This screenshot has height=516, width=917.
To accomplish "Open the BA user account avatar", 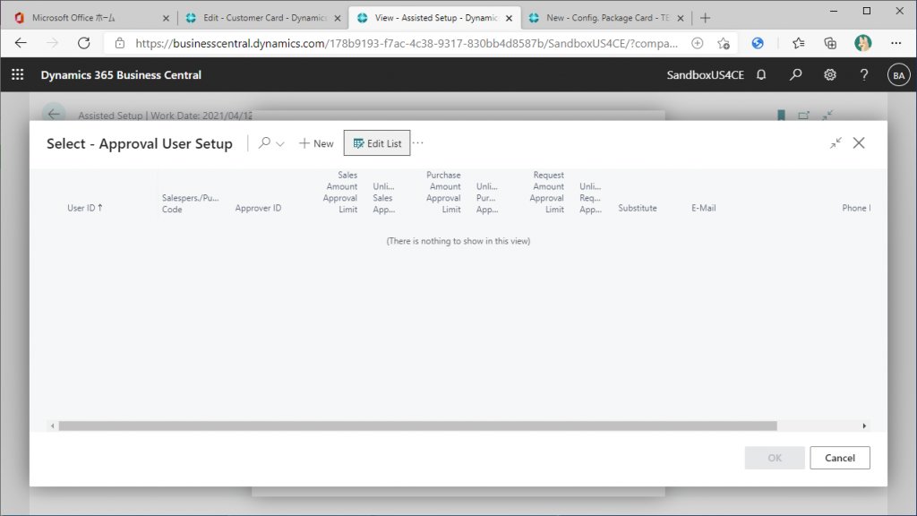I will [x=898, y=75].
